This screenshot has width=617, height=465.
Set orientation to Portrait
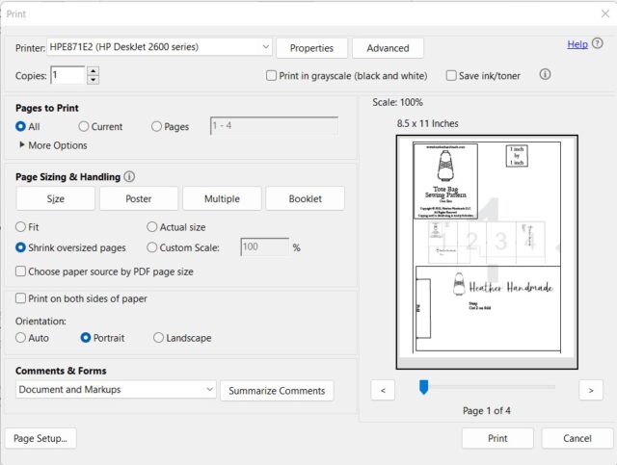click(86, 338)
